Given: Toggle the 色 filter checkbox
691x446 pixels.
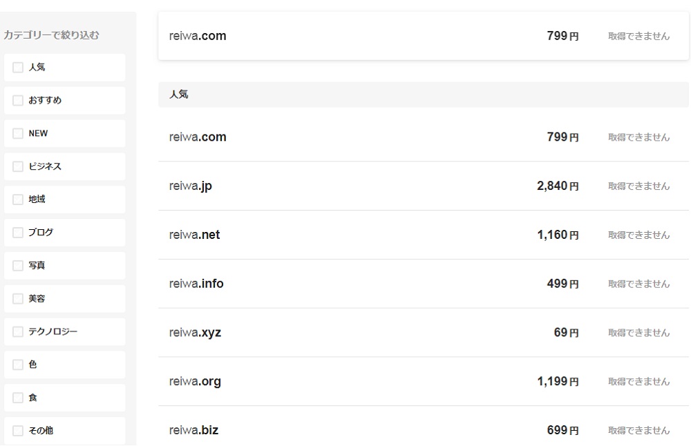Looking at the screenshot, I should point(18,365).
